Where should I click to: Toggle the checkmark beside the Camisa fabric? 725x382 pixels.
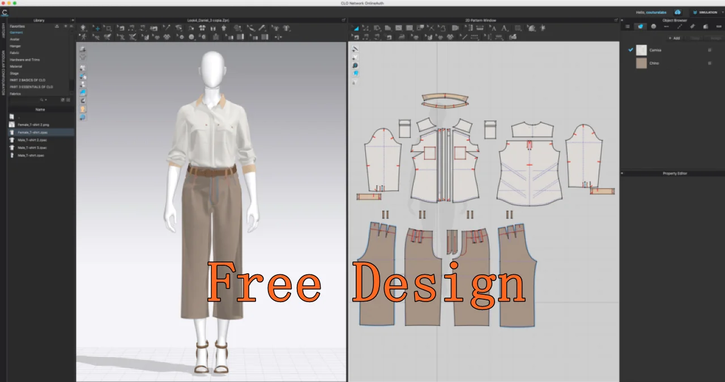pos(630,50)
